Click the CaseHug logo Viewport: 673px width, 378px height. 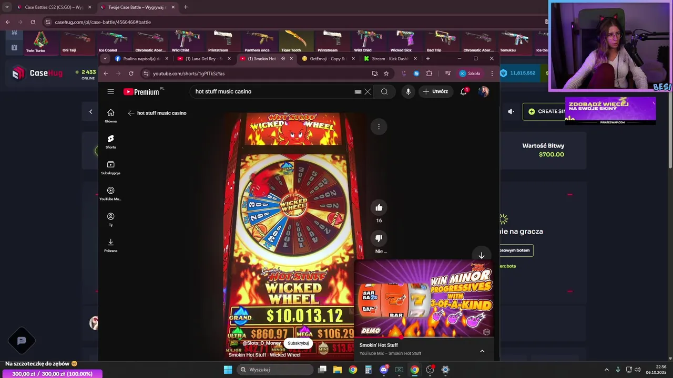37,73
